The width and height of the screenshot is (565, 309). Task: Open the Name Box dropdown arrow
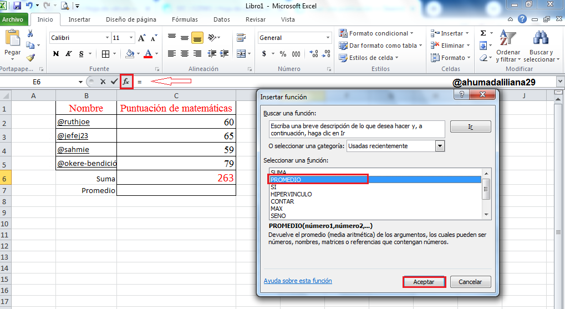(x=80, y=82)
